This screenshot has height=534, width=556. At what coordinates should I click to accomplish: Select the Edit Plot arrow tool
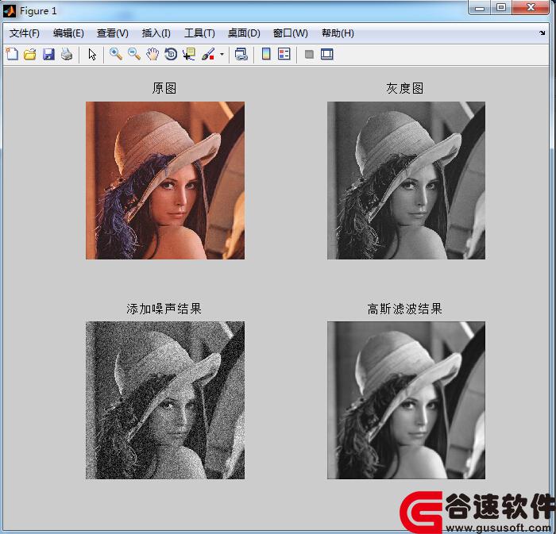92,54
